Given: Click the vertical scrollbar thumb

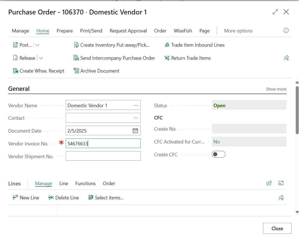Looking at the screenshot, I should [297, 109].
